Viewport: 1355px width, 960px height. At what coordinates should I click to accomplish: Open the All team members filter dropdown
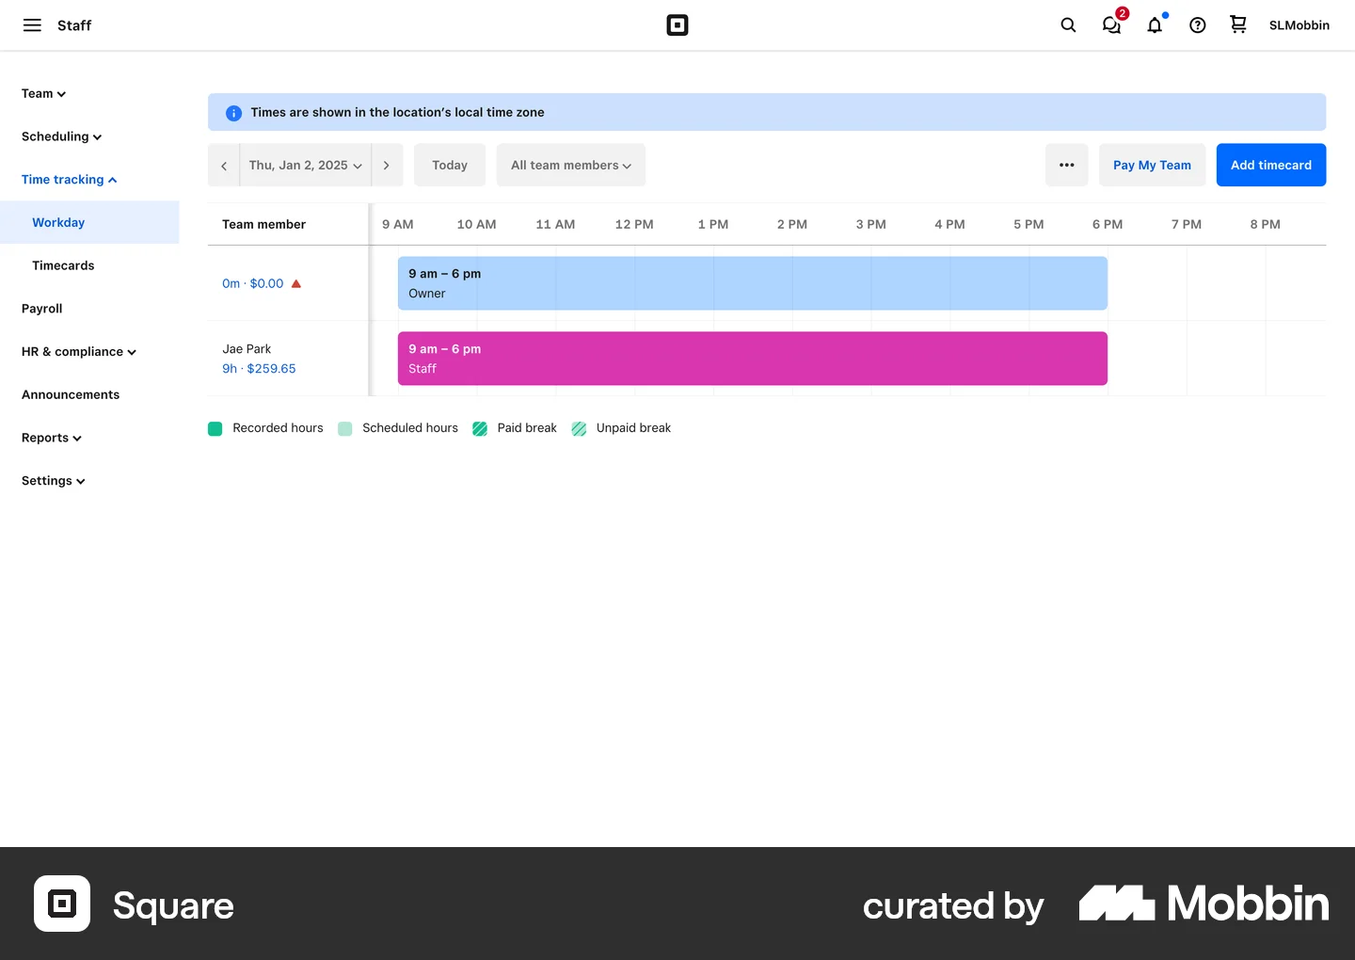[571, 166]
